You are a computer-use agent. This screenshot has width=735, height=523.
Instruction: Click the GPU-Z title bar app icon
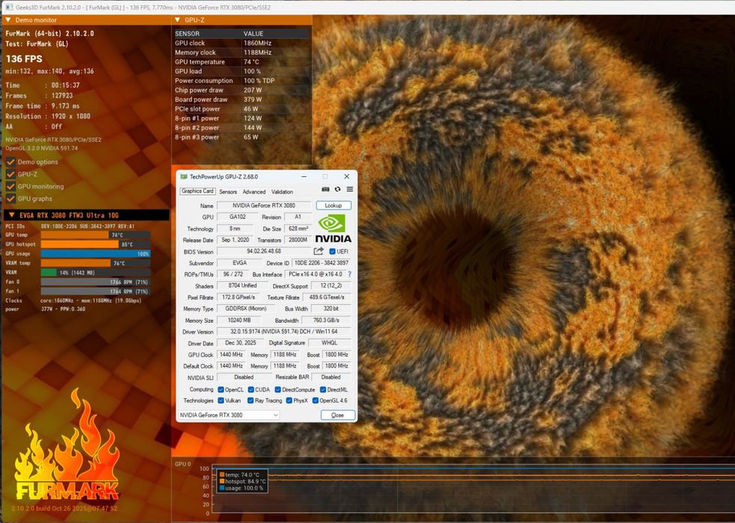point(184,176)
